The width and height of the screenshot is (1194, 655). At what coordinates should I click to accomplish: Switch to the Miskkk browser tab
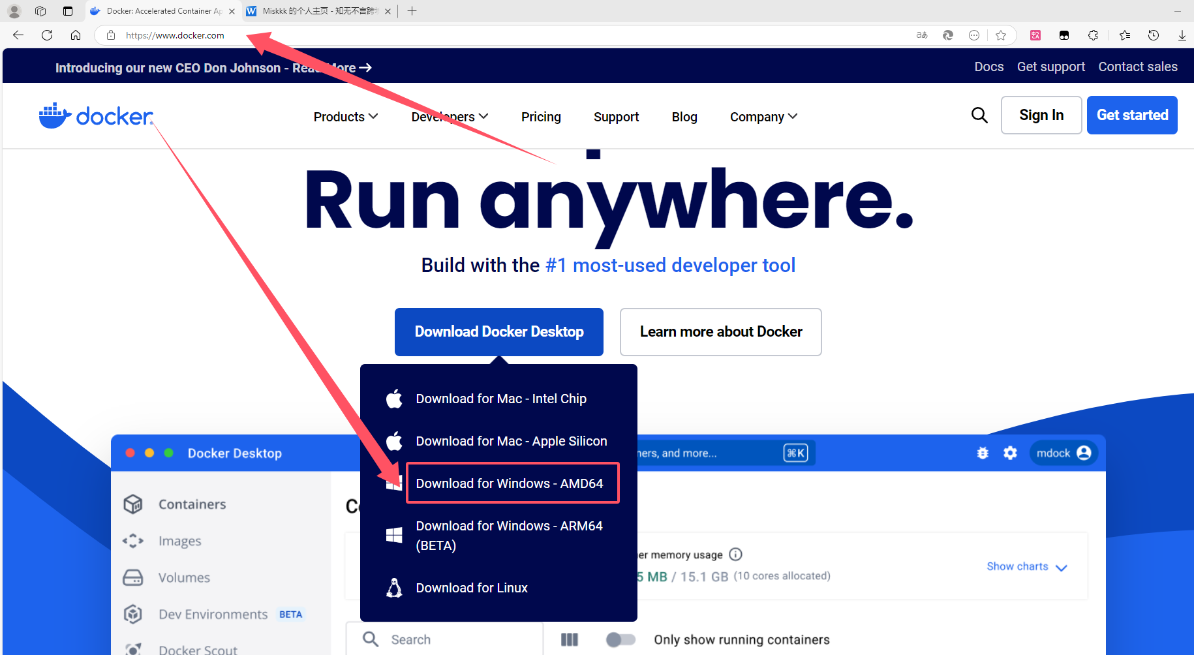320,11
